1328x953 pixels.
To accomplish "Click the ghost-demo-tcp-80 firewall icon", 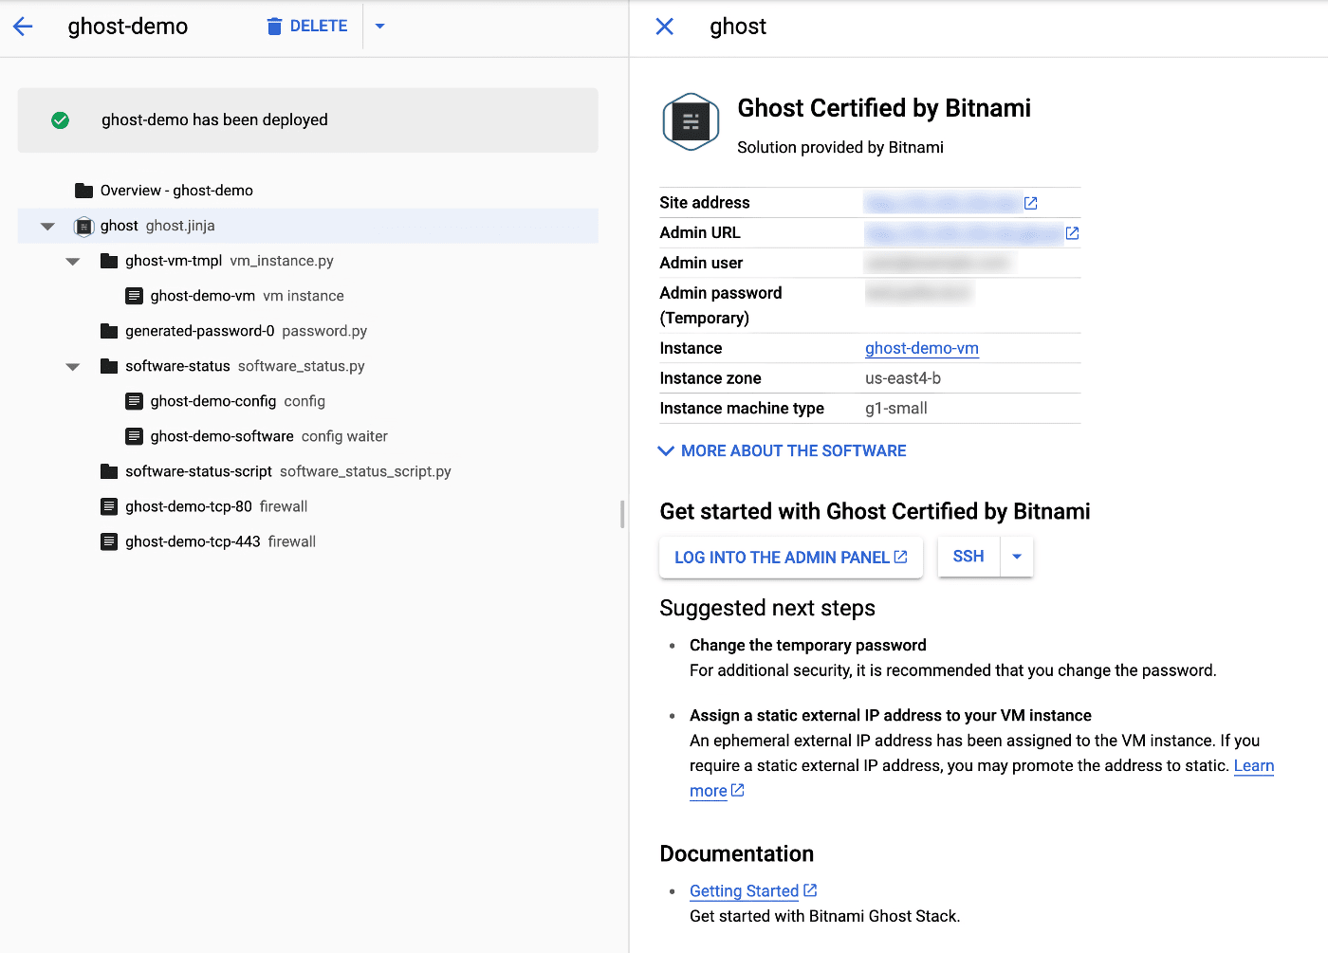I will [x=109, y=506].
